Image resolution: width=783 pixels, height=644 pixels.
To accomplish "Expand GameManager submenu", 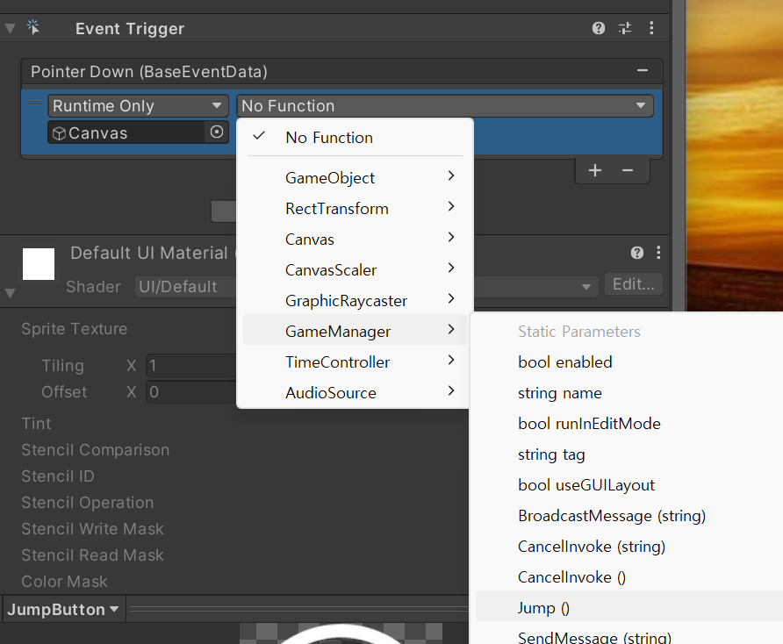I will (355, 331).
